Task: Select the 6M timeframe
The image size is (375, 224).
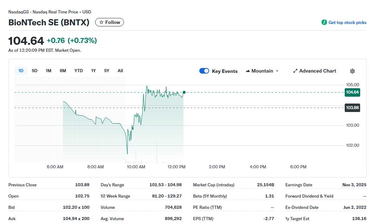Action: [x=63, y=70]
